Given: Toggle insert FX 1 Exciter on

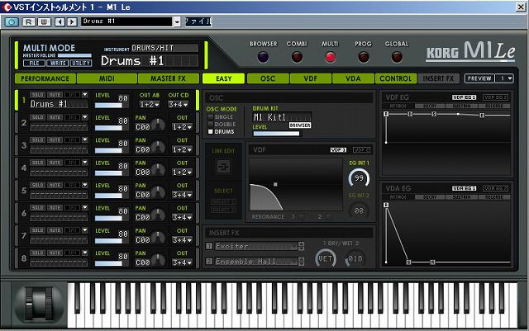Looking at the screenshot, I should (x=209, y=246).
